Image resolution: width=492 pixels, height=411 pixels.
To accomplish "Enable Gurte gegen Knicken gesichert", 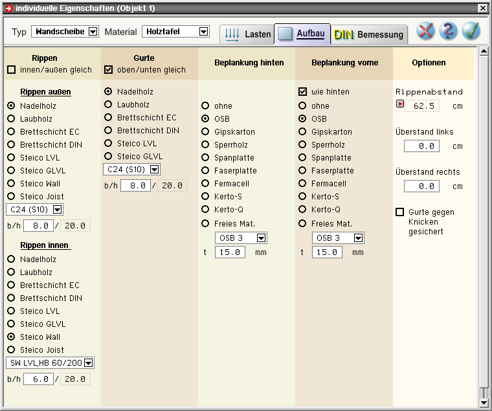I will tap(399, 212).
